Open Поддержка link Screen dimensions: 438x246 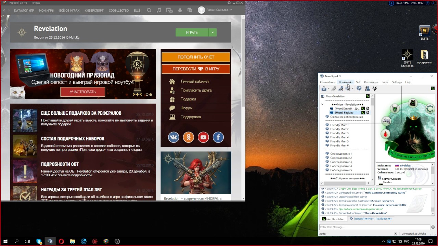(191, 117)
